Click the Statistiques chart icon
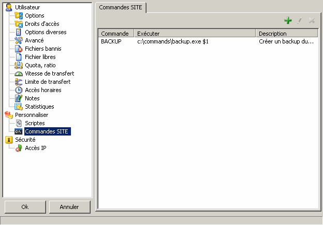 (x=19, y=107)
